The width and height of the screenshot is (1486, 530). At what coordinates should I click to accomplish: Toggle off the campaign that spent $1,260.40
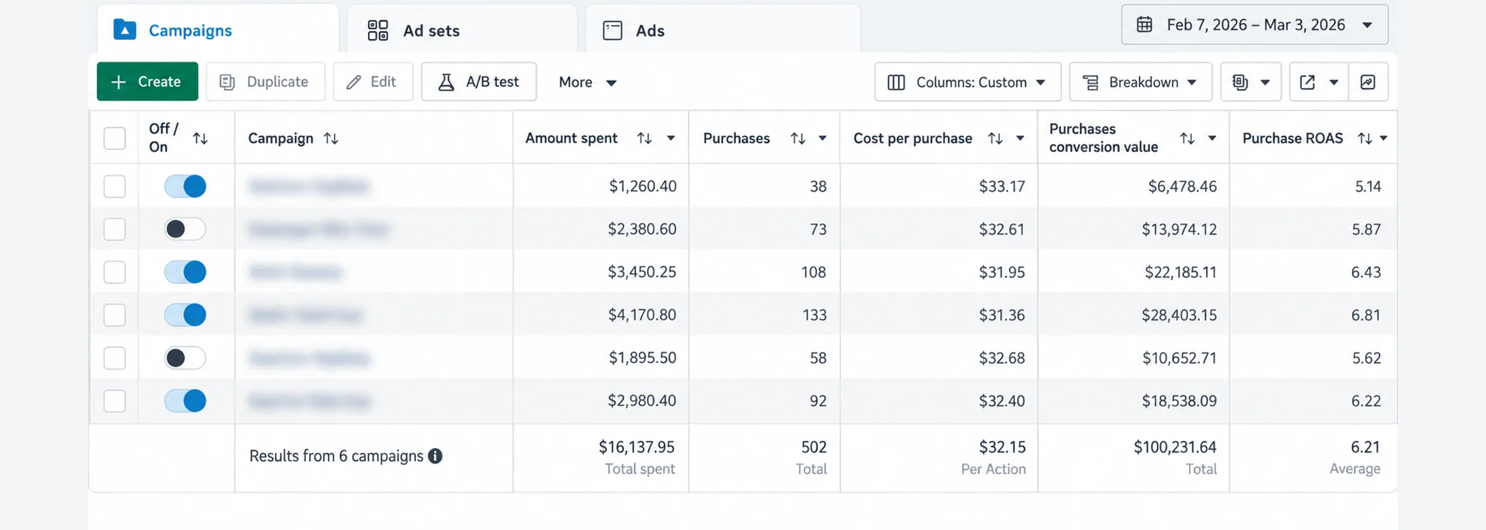(185, 186)
